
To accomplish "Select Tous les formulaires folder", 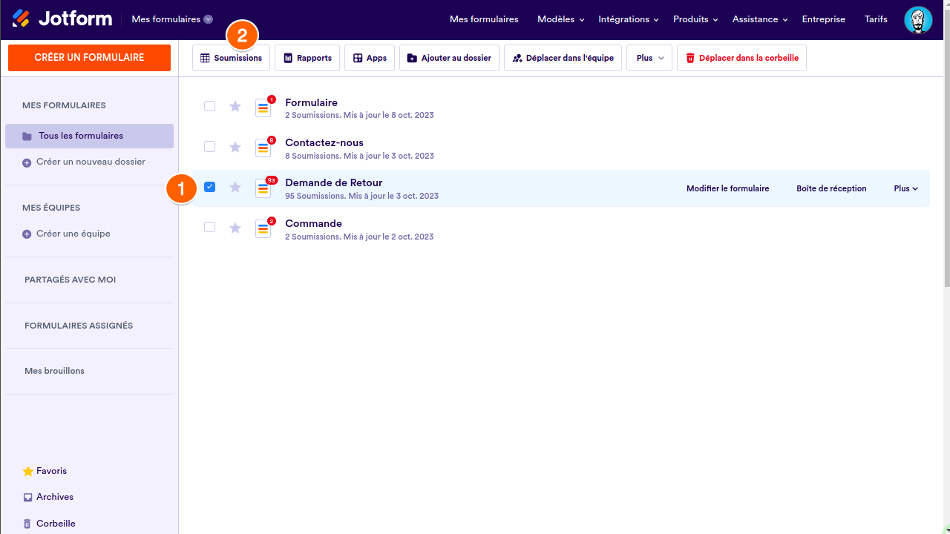I will (89, 136).
